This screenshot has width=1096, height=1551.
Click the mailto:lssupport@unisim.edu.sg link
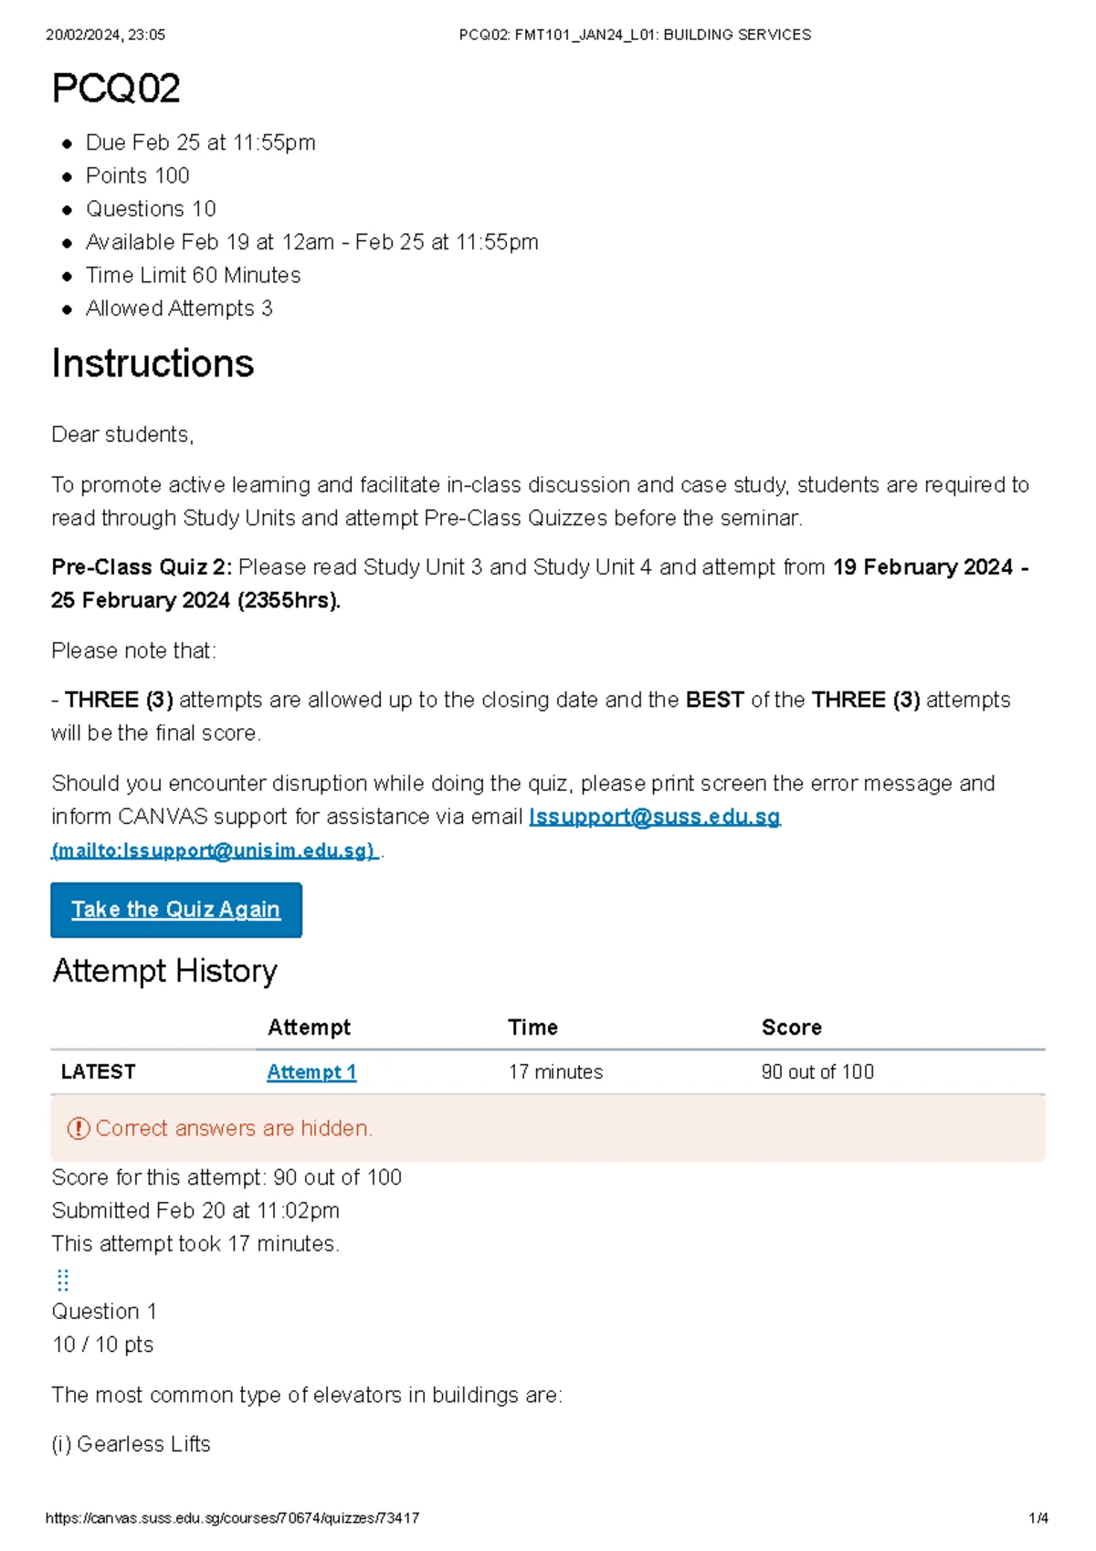click(x=214, y=849)
